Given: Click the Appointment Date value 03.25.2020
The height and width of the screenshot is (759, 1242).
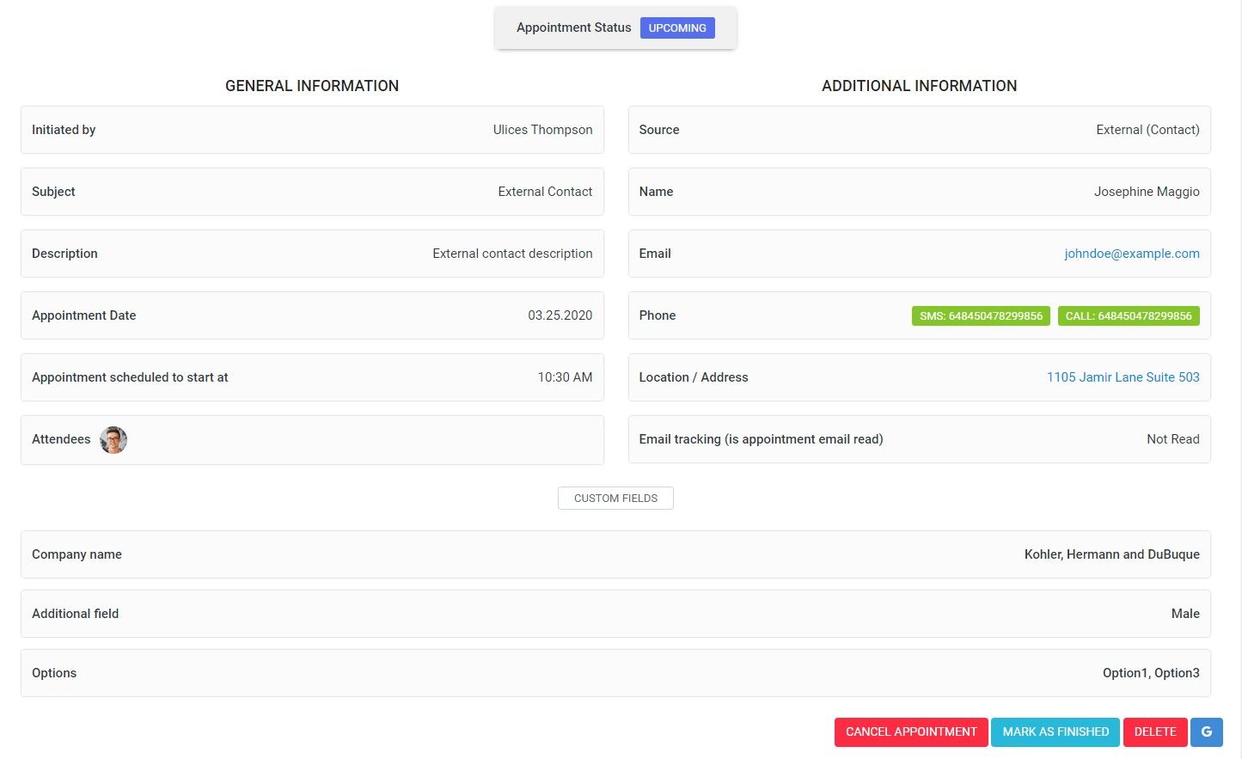Looking at the screenshot, I should click(x=560, y=315).
